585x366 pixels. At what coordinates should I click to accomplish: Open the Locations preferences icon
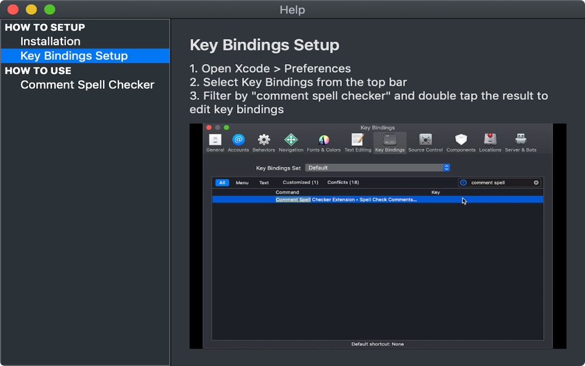(x=490, y=143)
